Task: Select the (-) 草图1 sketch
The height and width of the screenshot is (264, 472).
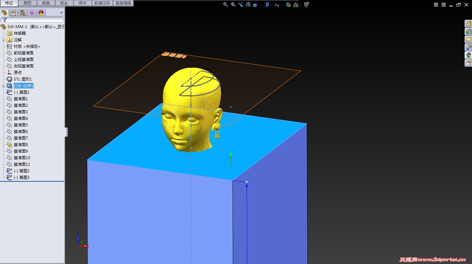Action: click(x=18, y=92)
